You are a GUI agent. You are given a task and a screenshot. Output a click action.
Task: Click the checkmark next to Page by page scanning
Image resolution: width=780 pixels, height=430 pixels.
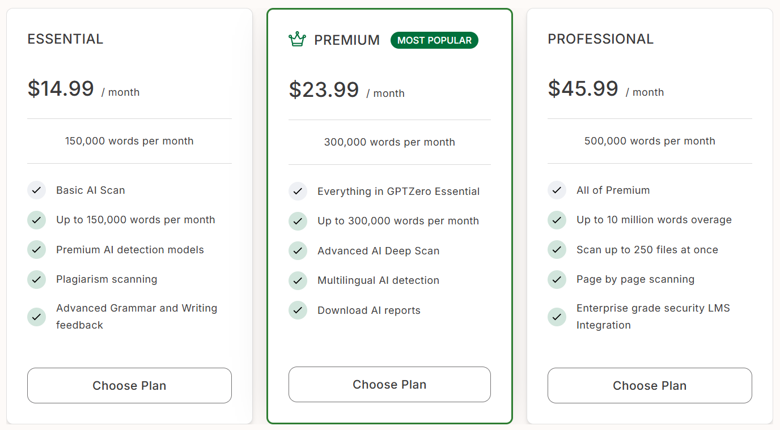click(x=557, y=279)
